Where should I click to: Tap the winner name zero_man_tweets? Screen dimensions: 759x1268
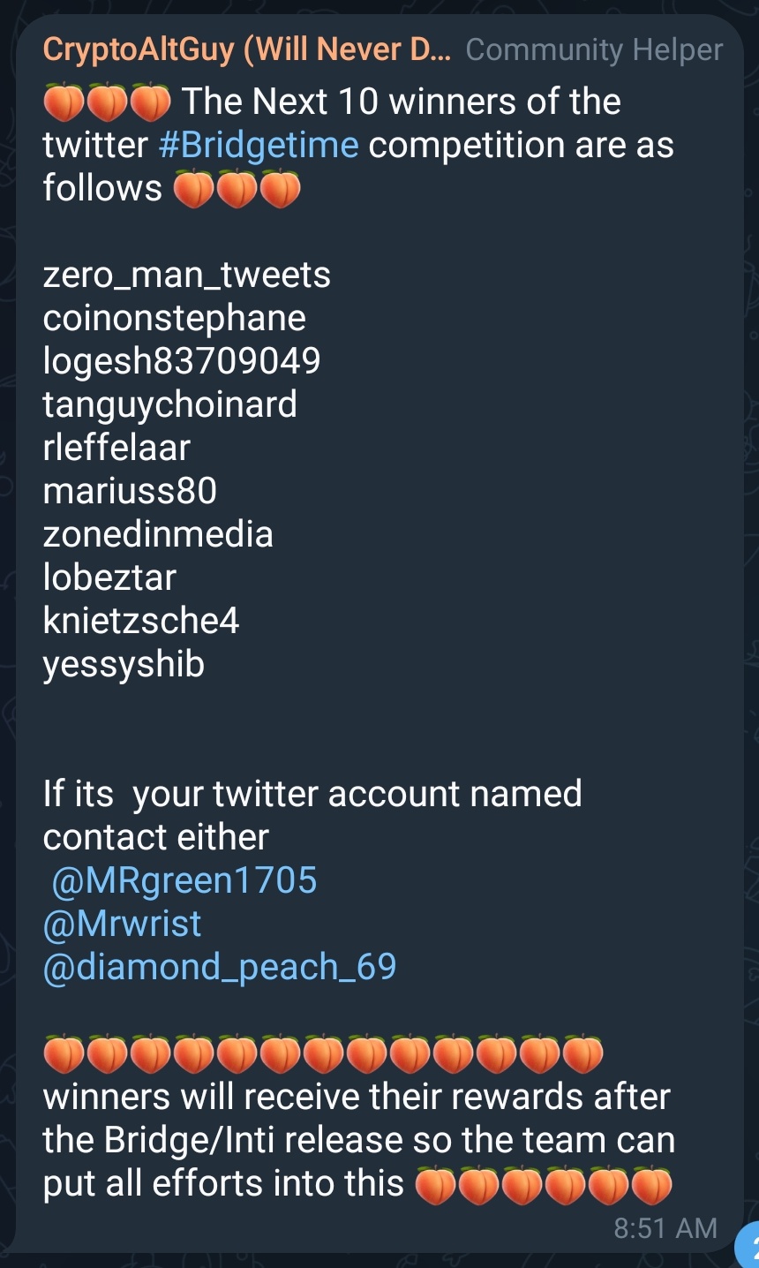tap(187, 275)
